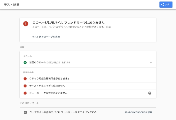Click the green checkmark icon next to 前回のクロール
The height and width of the screenshot is (120, 176).
click(x=25, y=62)
